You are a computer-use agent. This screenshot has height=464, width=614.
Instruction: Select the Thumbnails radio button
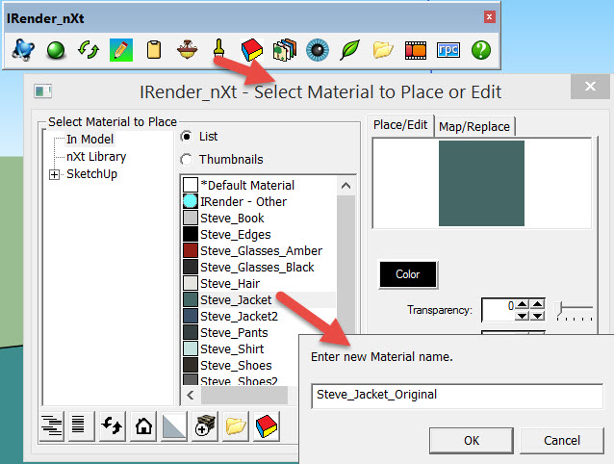click(x=186, y=159)
